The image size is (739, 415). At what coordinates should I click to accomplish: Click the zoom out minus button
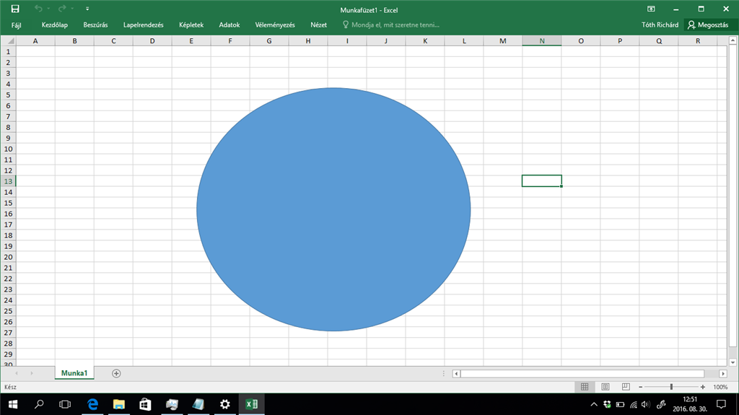point(641,387)
